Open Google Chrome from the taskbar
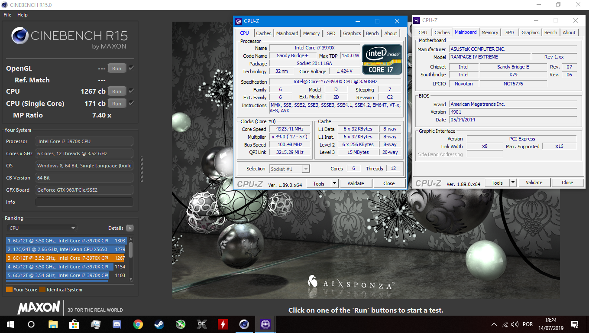 138,324
